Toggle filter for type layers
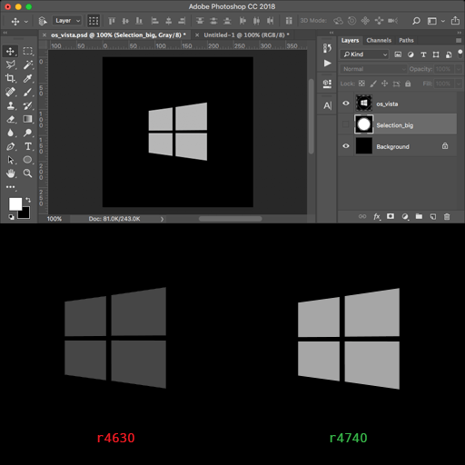This screenshot has height=465, width=465. pos(423,54)
